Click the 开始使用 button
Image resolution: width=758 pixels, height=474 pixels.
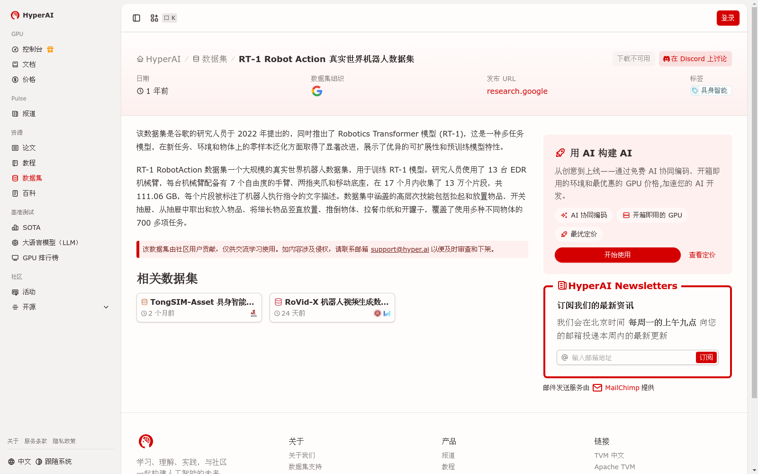click(618, 255)
